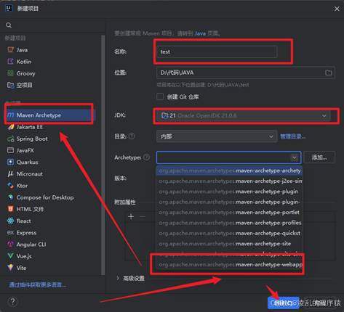Click the plus icon under additional properties
The width and height of the screenshot is (344, 312).
(x=131, y=216)
